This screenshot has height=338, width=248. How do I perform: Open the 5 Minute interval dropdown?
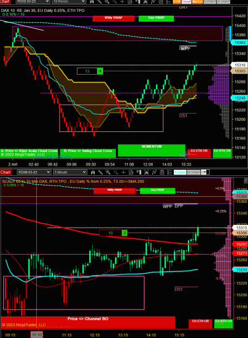(x=70, y=172)
